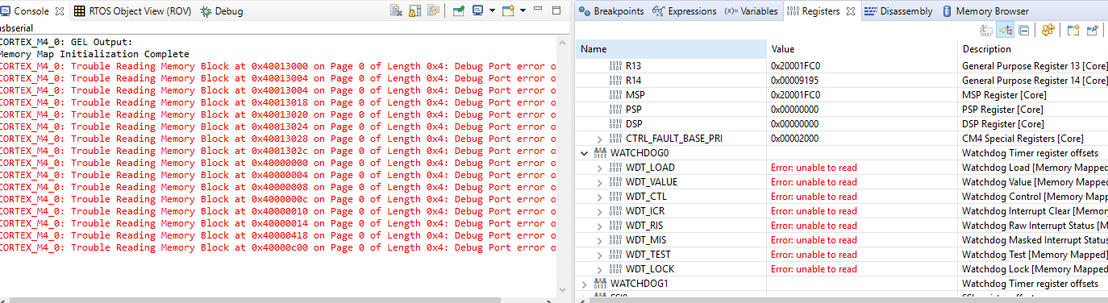The image size is (1108, 303).
Task: Close the Console tab
Action: click(x=60, y=11)
